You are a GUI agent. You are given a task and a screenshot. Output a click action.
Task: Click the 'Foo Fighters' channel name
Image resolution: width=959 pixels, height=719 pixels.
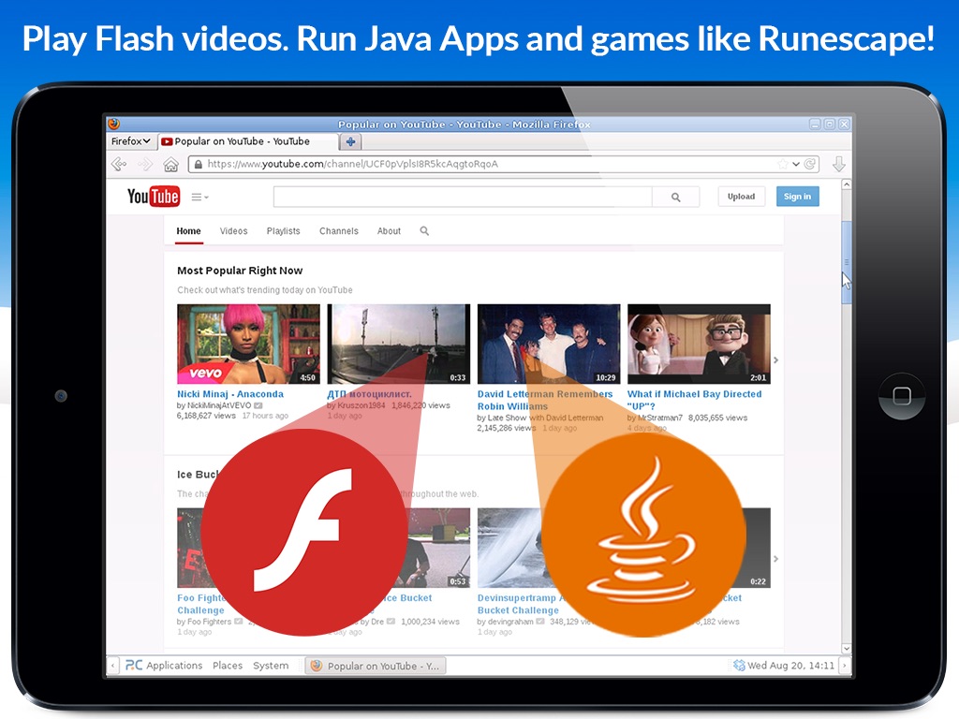(209, 622)
